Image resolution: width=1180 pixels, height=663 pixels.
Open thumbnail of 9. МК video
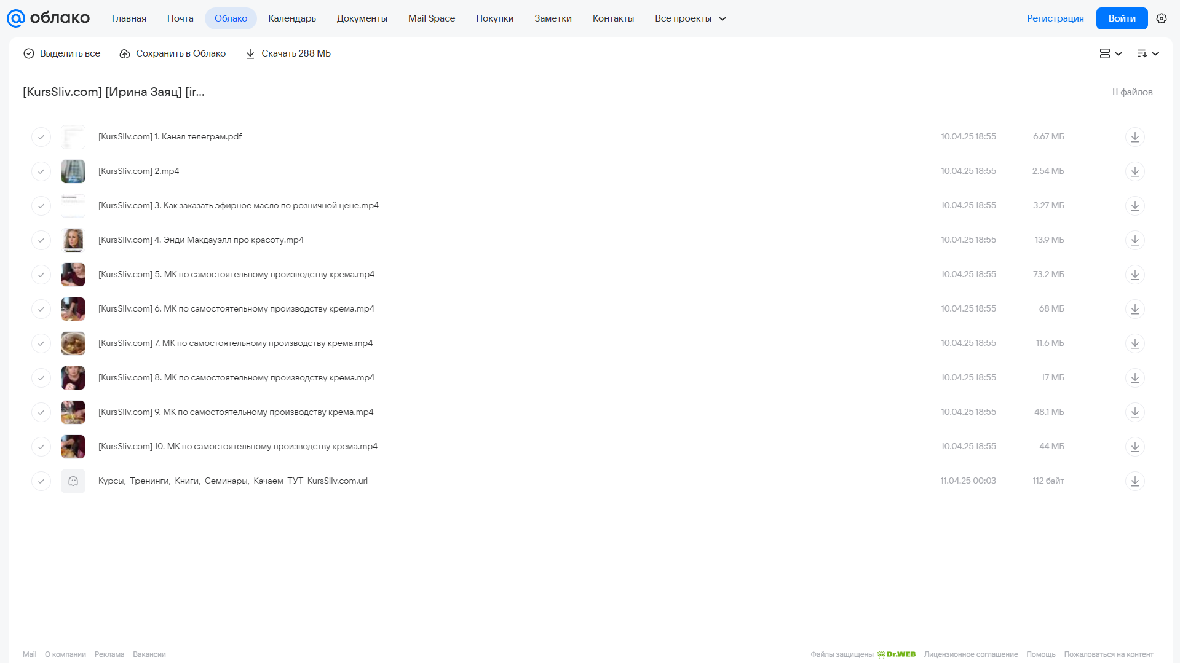coord(73,412)
